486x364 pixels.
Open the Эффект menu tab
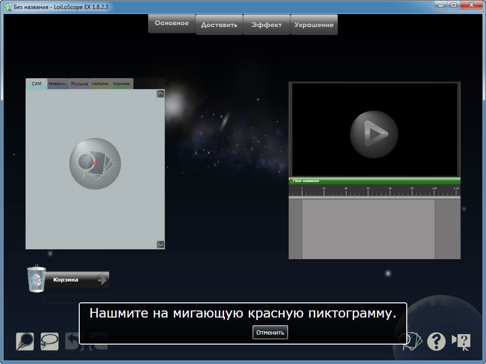(267, 25)
